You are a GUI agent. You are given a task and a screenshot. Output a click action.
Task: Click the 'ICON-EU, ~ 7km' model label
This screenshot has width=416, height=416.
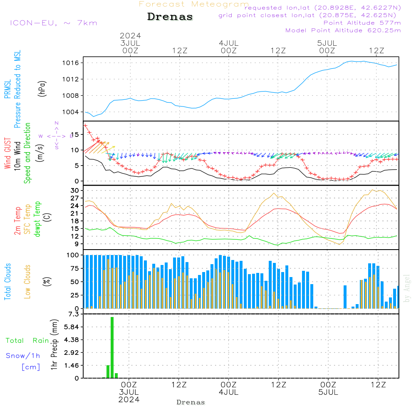pyautogui.click(x=54, y=23)
